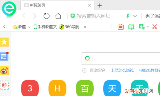Click the 360 browser logo icon
Image resolution: width=160 pixels, height=96 pixels.
9,10
